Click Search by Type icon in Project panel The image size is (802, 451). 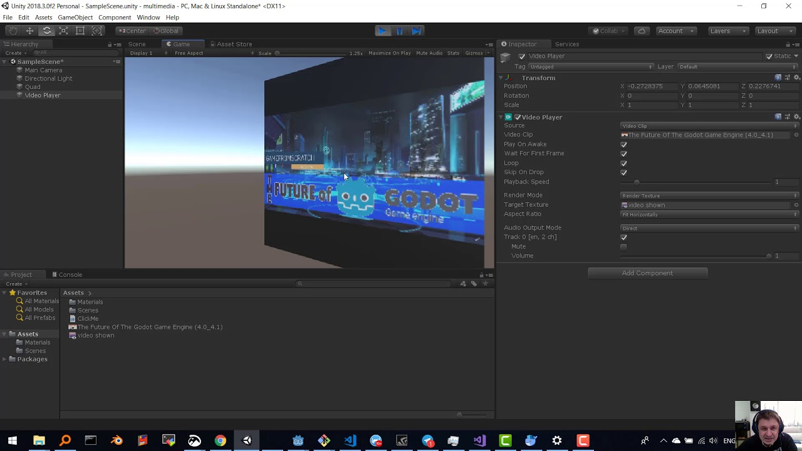click(463, 284)
